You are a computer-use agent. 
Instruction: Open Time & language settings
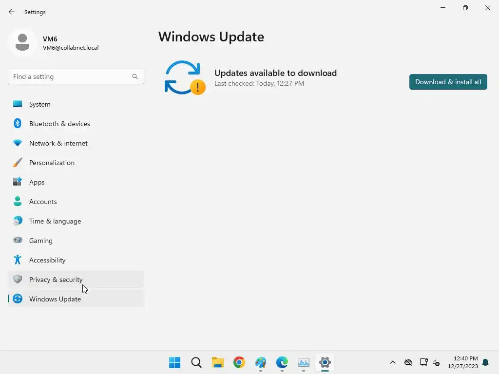(x=76, y=221)
